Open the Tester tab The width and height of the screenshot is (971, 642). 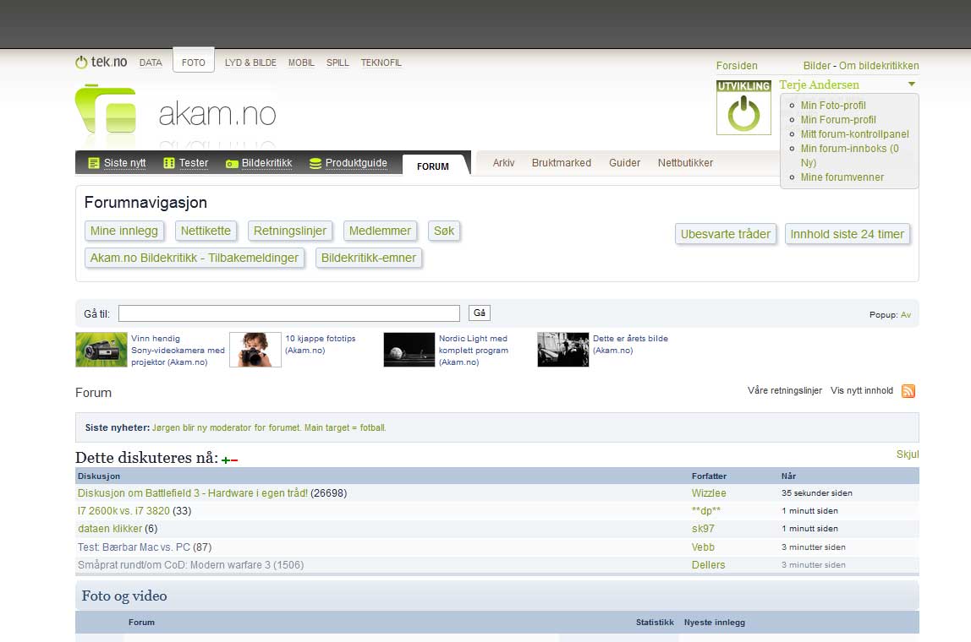click(x=186, y=163)
